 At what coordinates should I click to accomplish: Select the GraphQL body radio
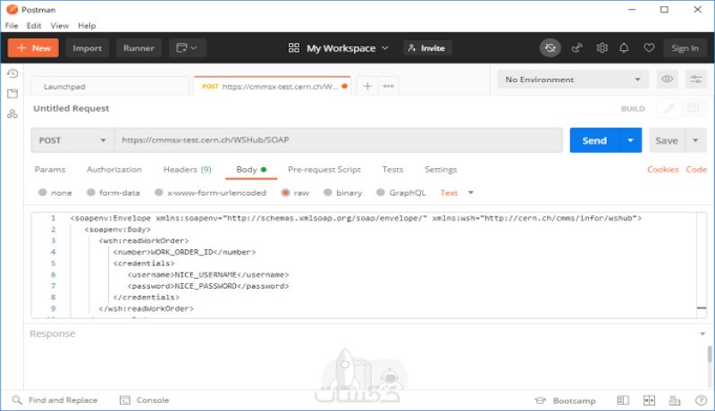pos(381,192)
